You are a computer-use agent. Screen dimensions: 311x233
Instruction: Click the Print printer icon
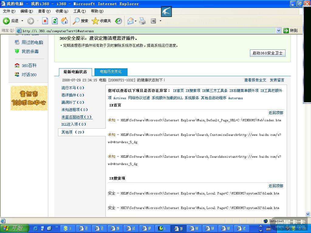tap(142, 21)
